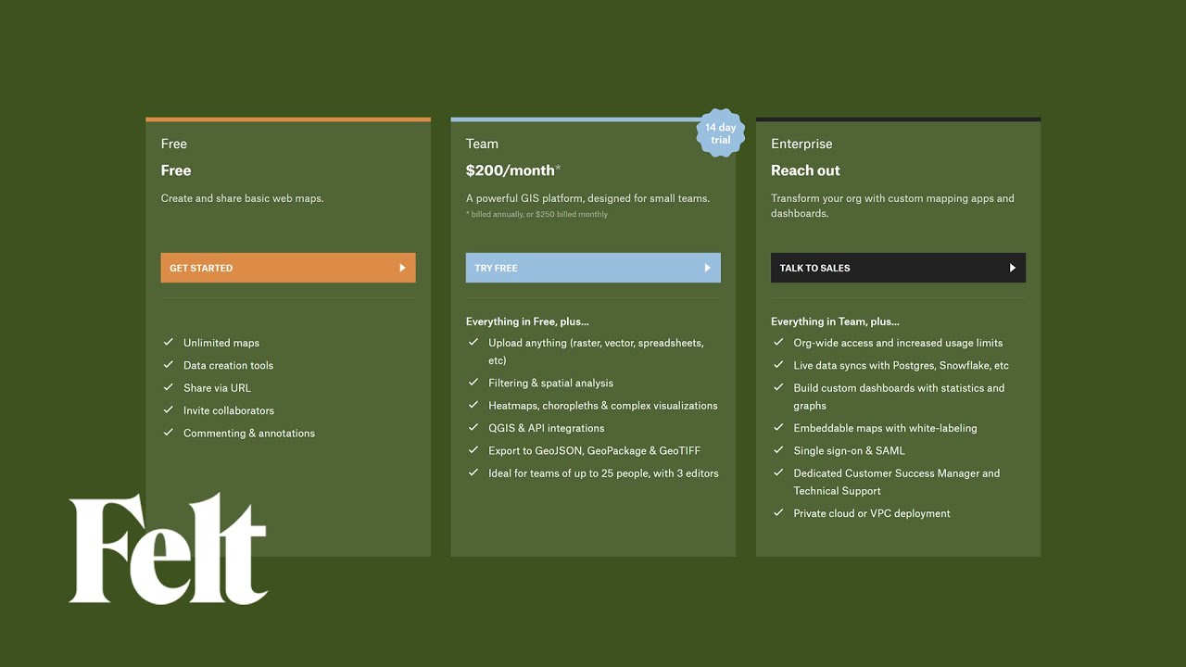Click the Felt logo
This screenshot has width=1186, height=667.
pos(168,548)
